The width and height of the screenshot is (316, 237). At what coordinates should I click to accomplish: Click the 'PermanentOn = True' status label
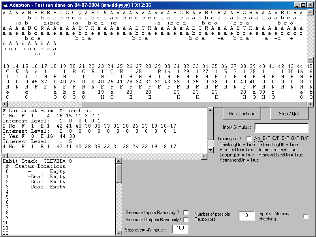click(239, 160)
